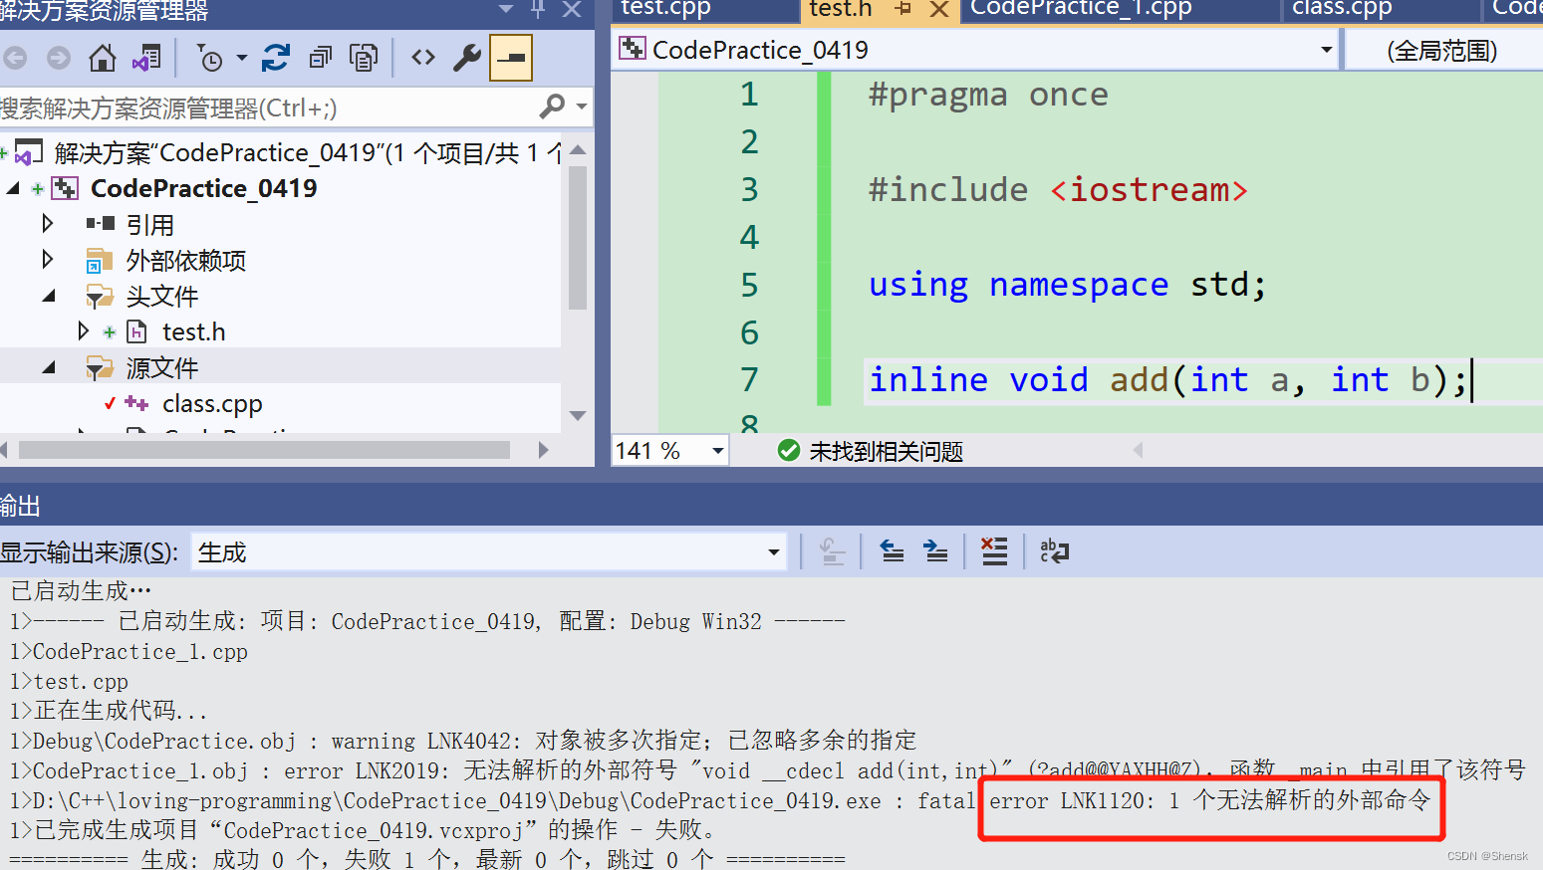Select the 外部依赖项 folder label

pyautogui.click(x=186, y=261)
